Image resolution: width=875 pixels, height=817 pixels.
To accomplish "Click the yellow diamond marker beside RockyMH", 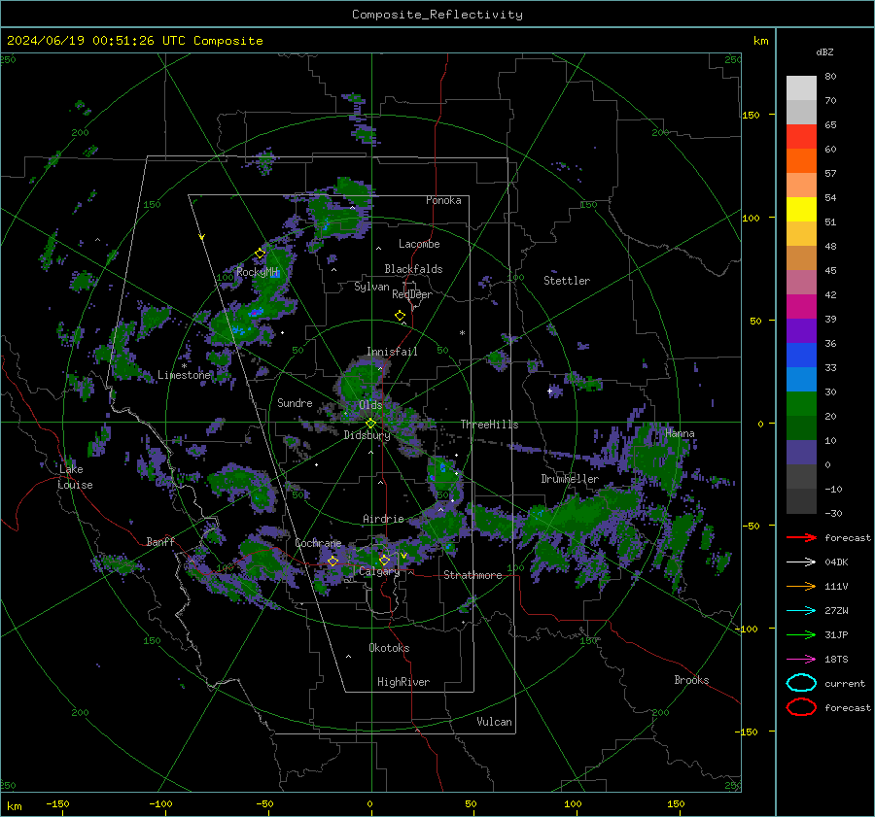I will (x=260, y=254).
